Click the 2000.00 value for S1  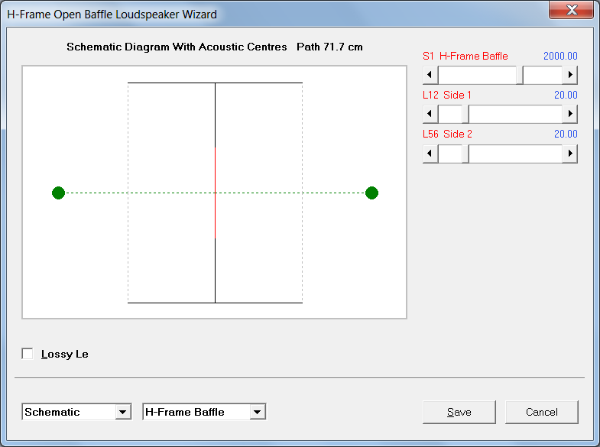click(x=560, y=56)
